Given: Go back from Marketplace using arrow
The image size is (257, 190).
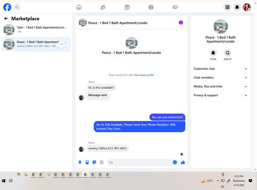Looking at the screenshot, I should tap(6, 19).
